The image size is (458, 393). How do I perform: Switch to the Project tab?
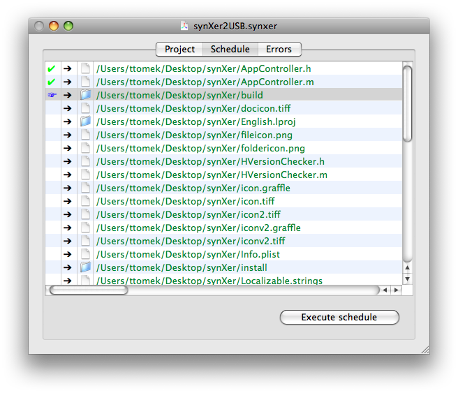pyautogui.click(x=179, y=49)
